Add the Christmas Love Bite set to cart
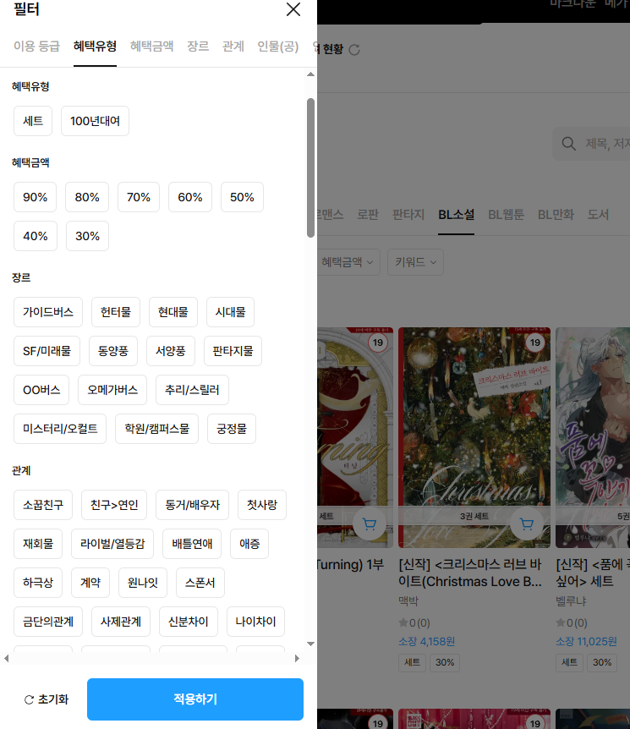The width and height of the screenshot is (630, 729). click(526, 524)
